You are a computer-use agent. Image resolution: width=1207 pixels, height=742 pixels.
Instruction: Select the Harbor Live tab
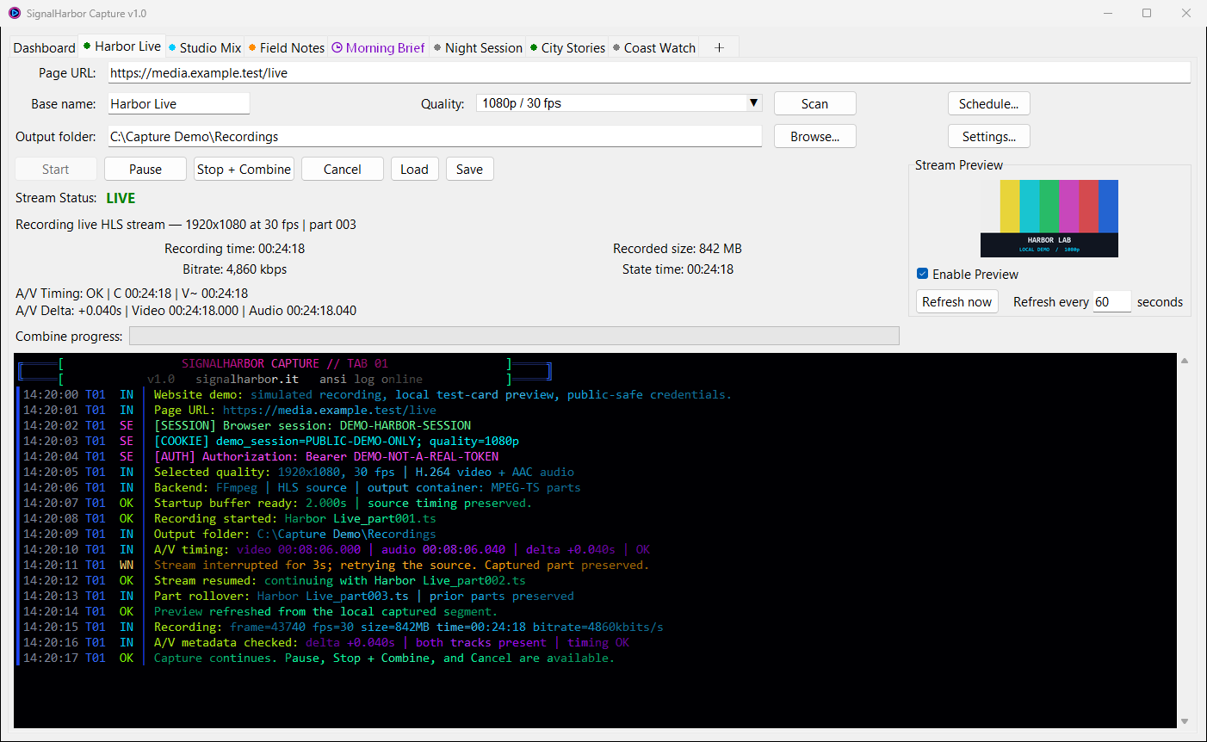(121, 46)
